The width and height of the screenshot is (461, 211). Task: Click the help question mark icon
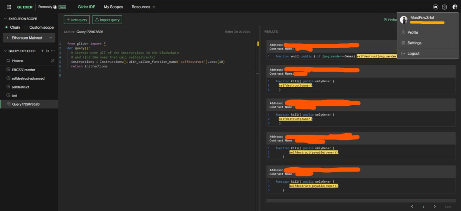tap(444, 7)
